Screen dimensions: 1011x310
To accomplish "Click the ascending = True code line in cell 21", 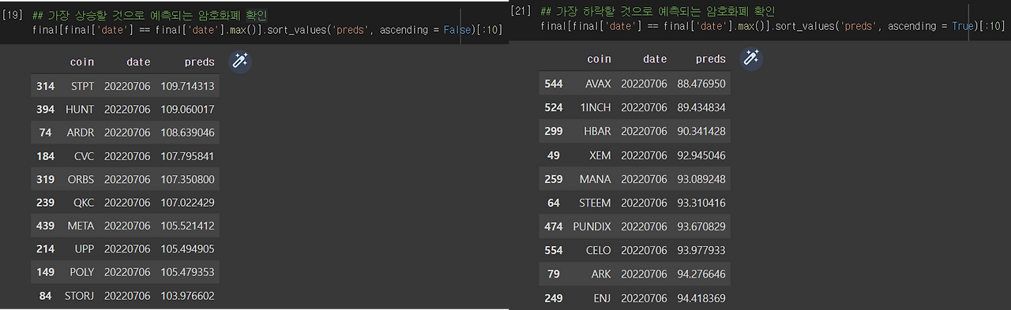I will click(772, 26).
